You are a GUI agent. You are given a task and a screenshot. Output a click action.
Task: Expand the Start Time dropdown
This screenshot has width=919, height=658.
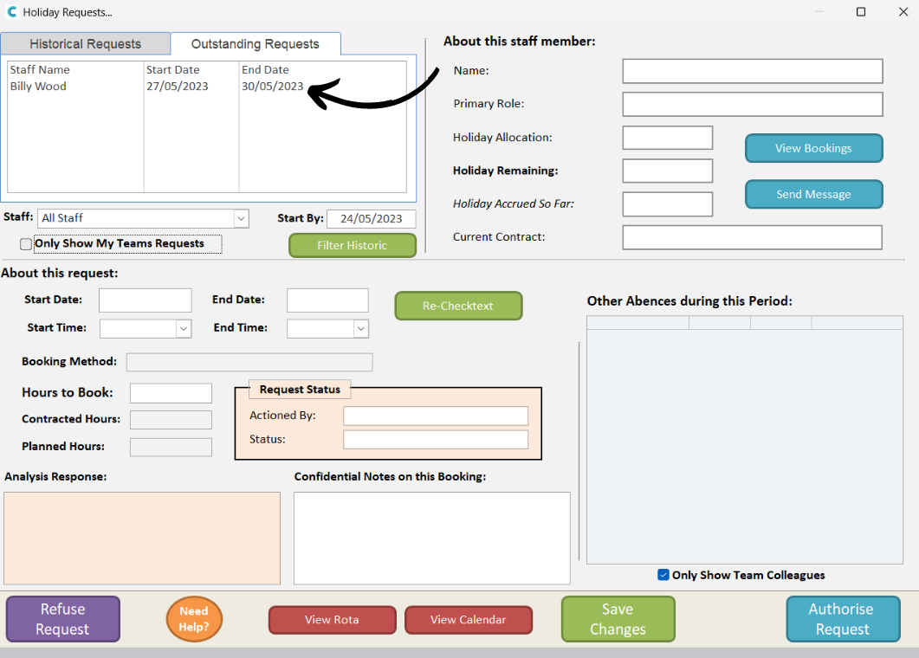183,329
